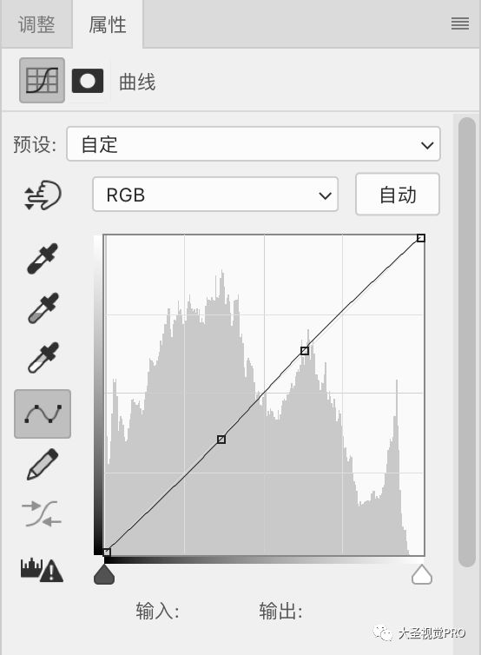Click the histogram warning recalculate icon

pos(42,570)
